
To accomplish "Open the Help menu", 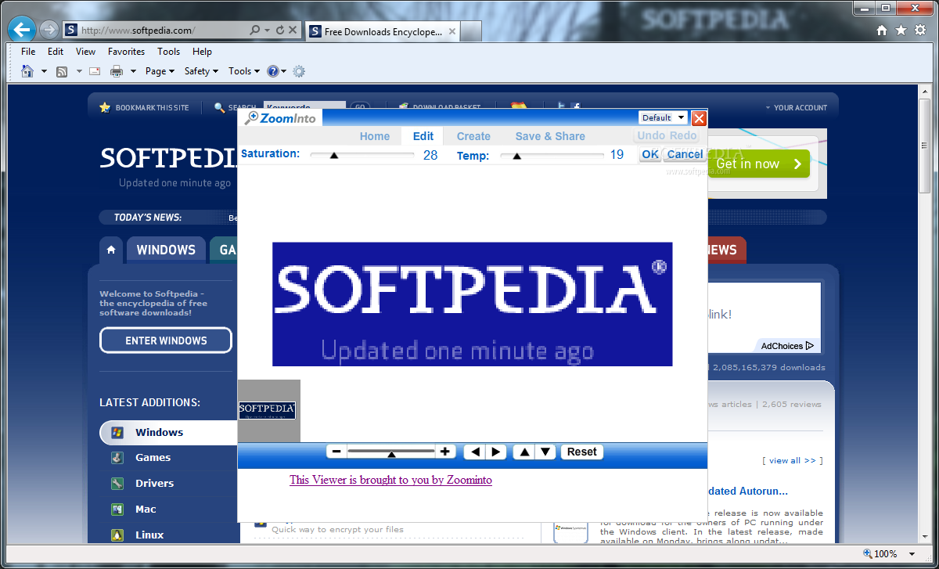I will coord(202,52).
